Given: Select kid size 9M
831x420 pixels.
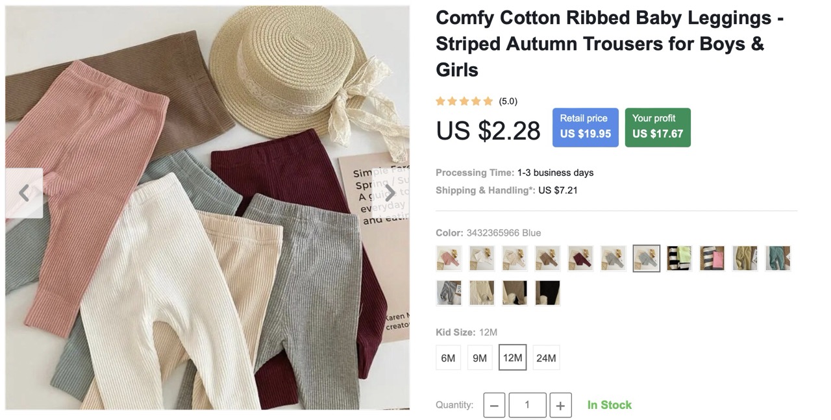Looking at the screenshot, I should coord(480,358).
